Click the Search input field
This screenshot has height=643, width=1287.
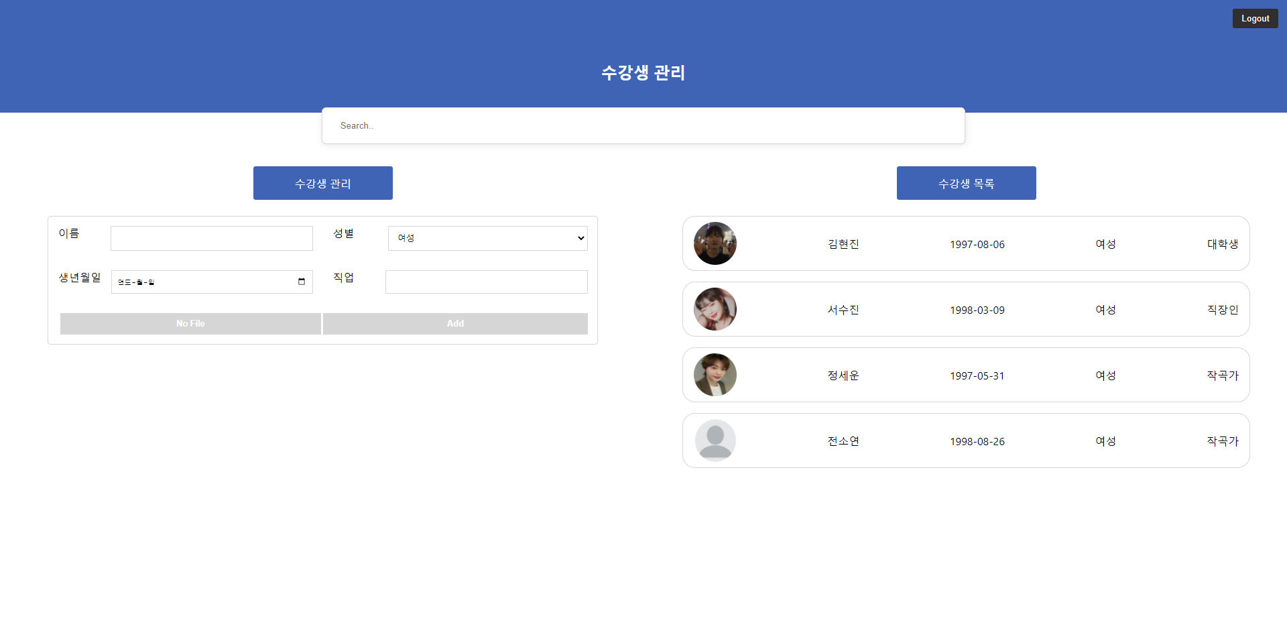tap(642, 125)
